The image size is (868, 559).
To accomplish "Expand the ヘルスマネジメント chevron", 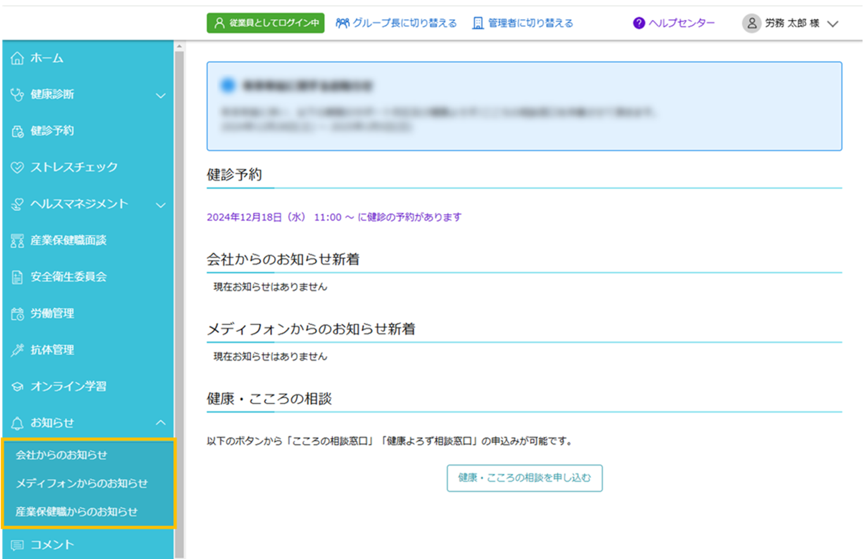I will click(x=161, y=205).
